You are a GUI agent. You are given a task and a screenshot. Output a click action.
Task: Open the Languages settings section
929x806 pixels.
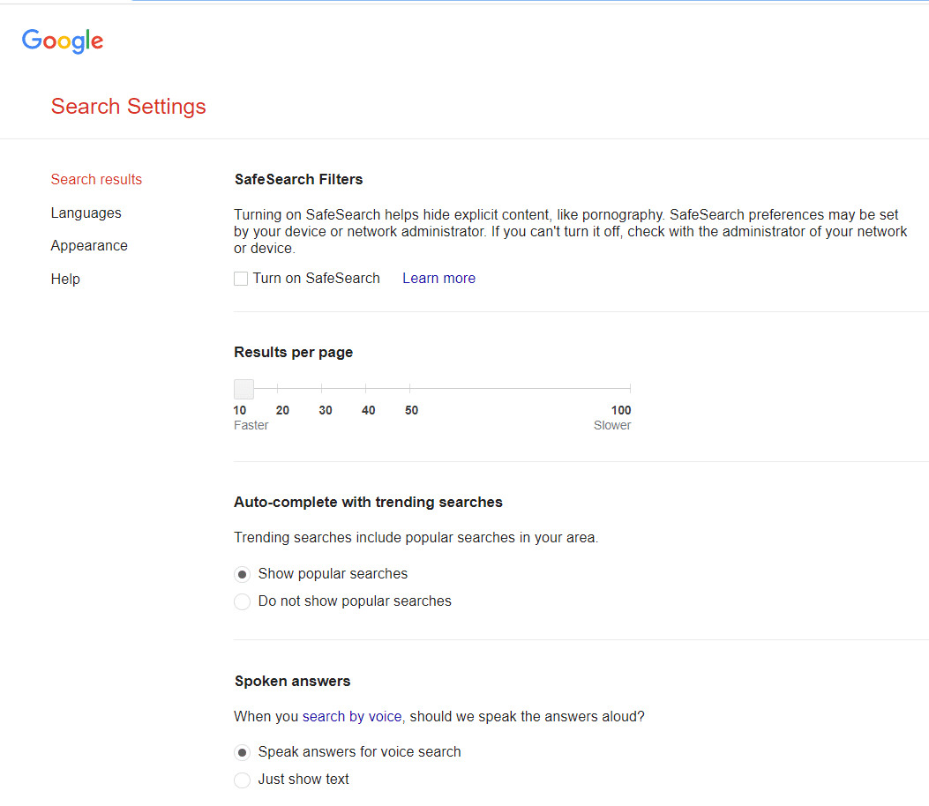[x=86, y=213]
